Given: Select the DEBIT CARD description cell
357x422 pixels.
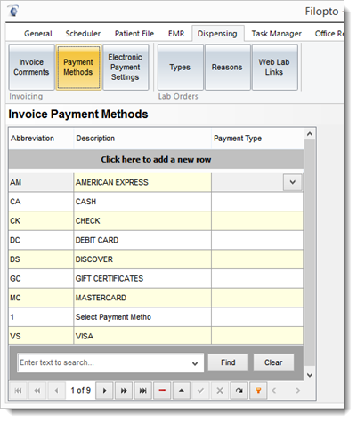Looking at the screenshot, I should (142, 240).
